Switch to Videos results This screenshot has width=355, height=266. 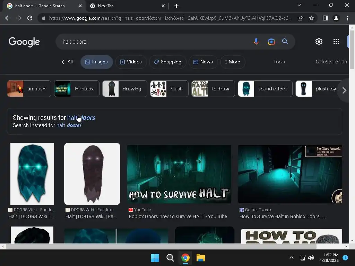(x=131, y=62)
